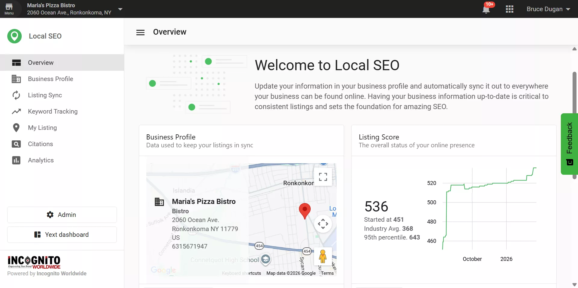Open the Yext dashboard button

pos(62,235)
